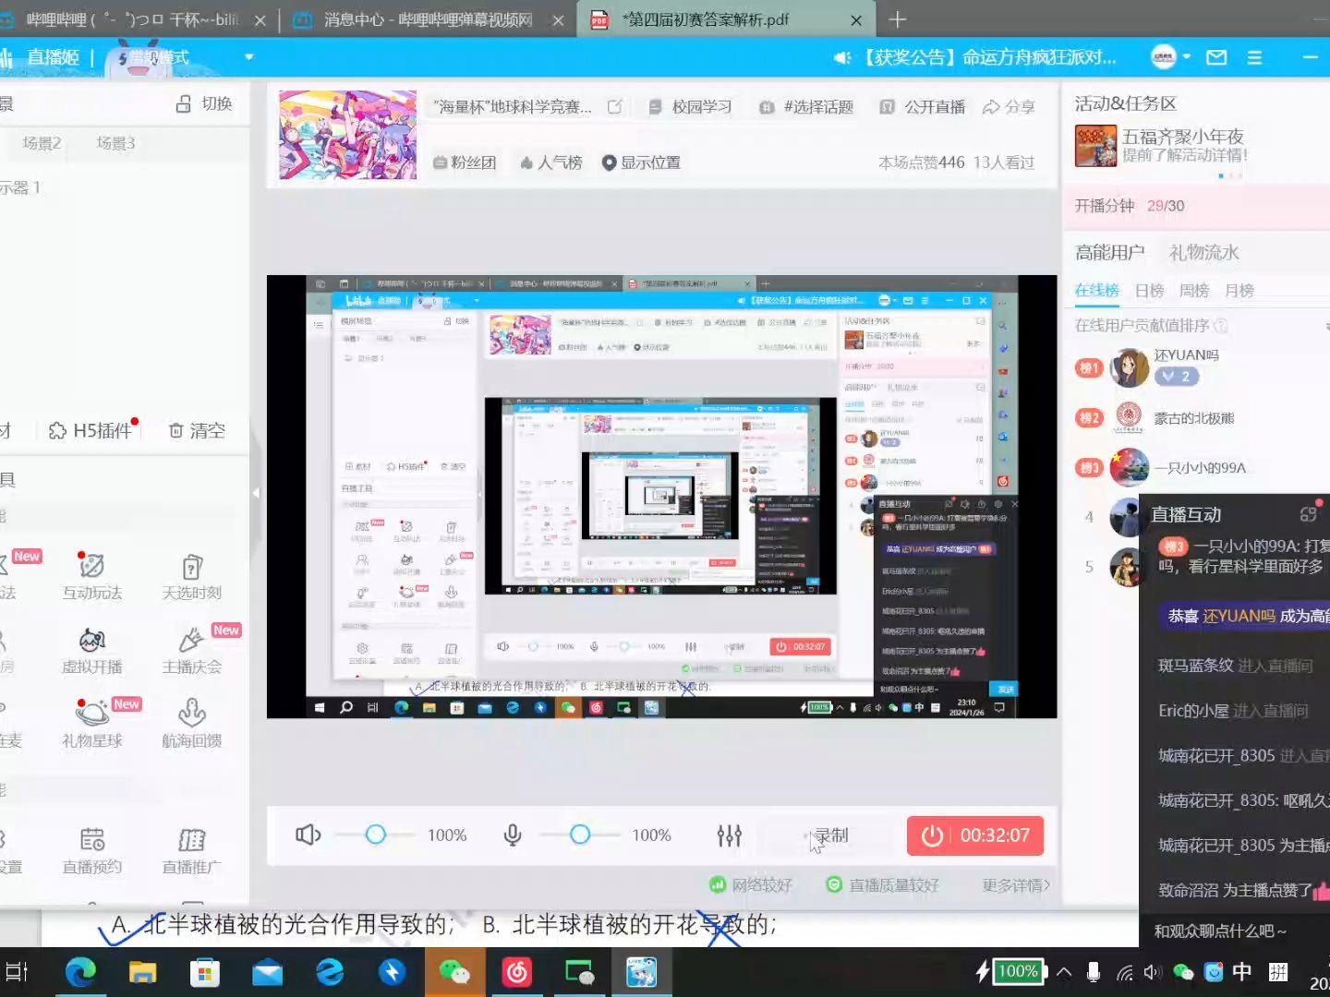Expand the account avatar dropdown arrow
The image size is (1330, 997).
1187,57
